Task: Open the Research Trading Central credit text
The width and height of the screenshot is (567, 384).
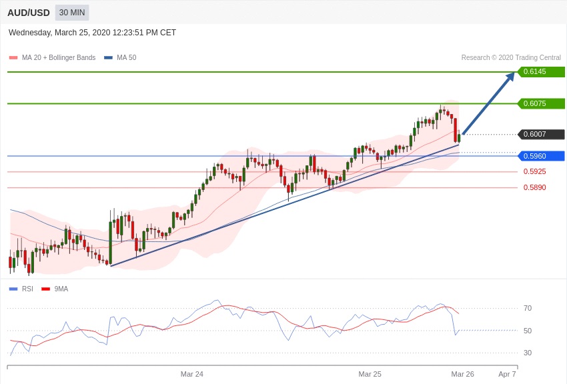Action: click(x=510, y=58)
